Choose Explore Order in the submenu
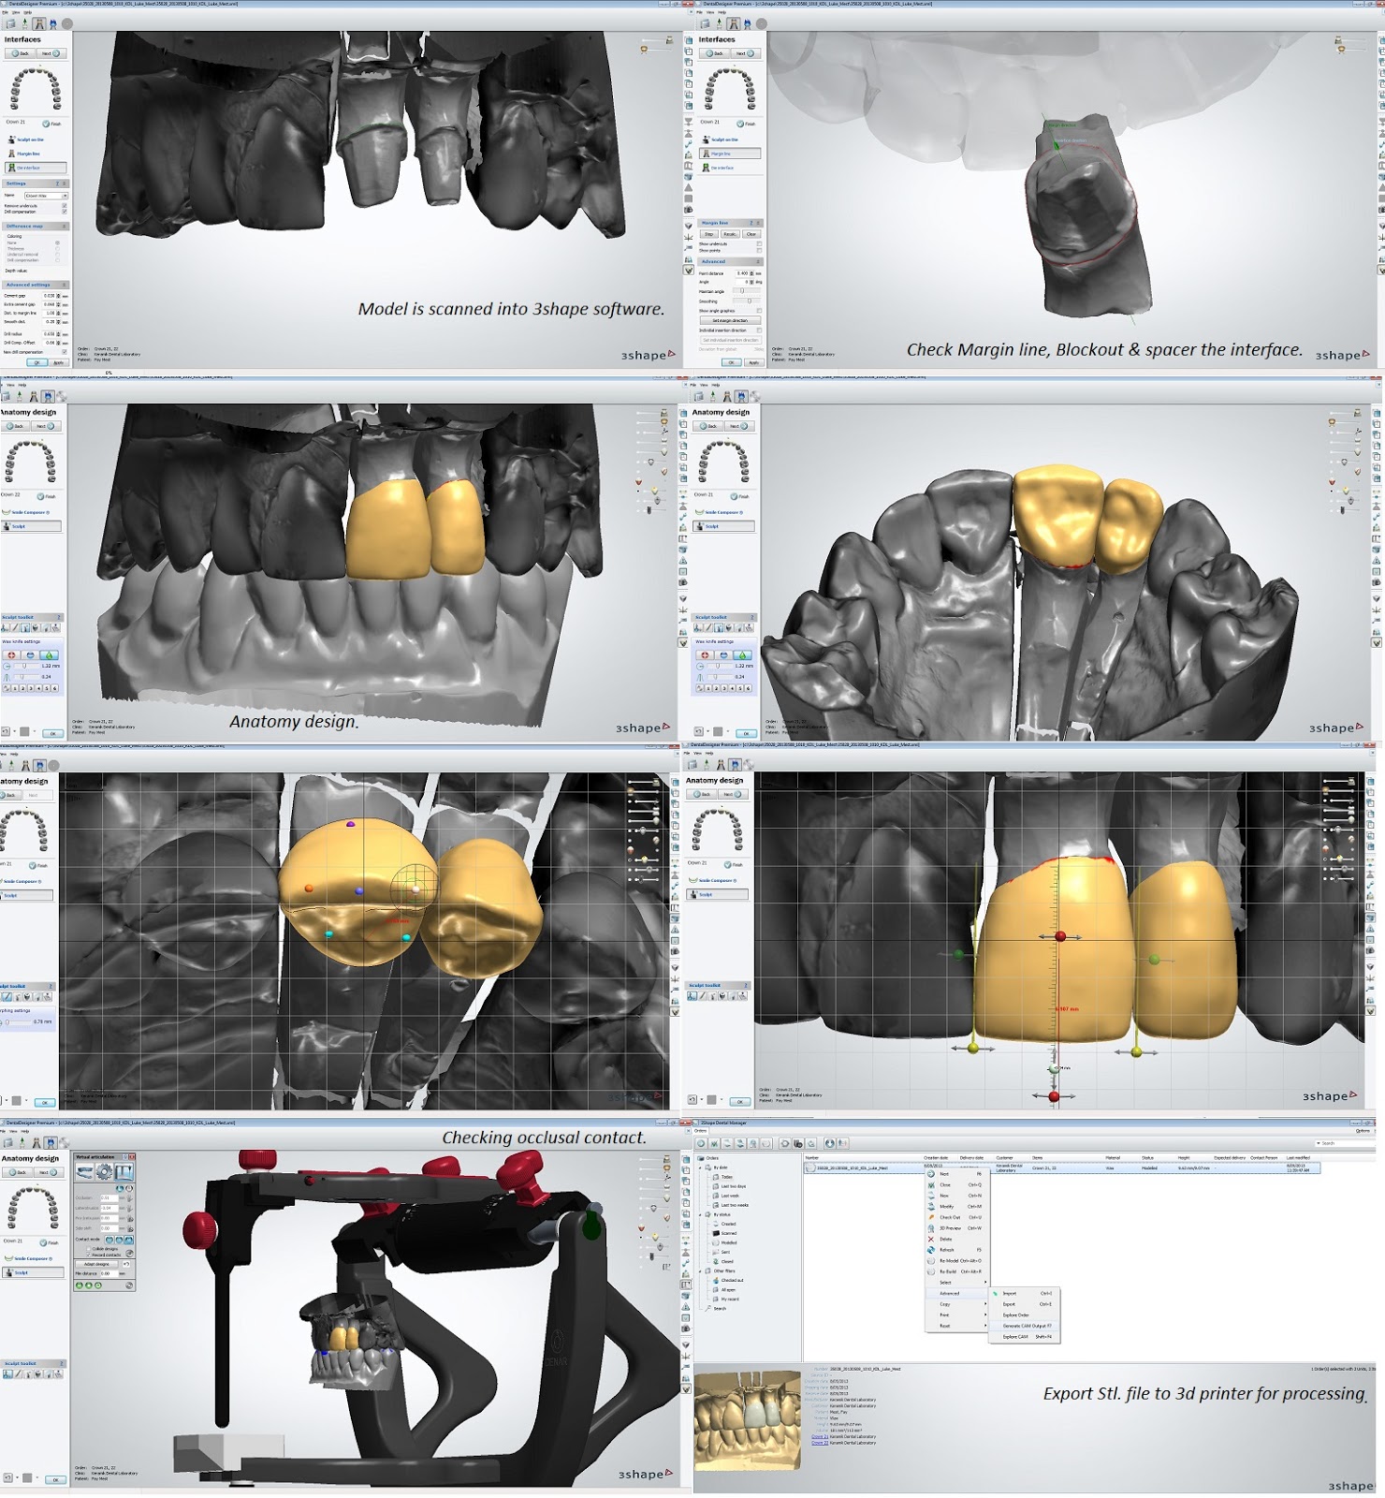 1024,1314
